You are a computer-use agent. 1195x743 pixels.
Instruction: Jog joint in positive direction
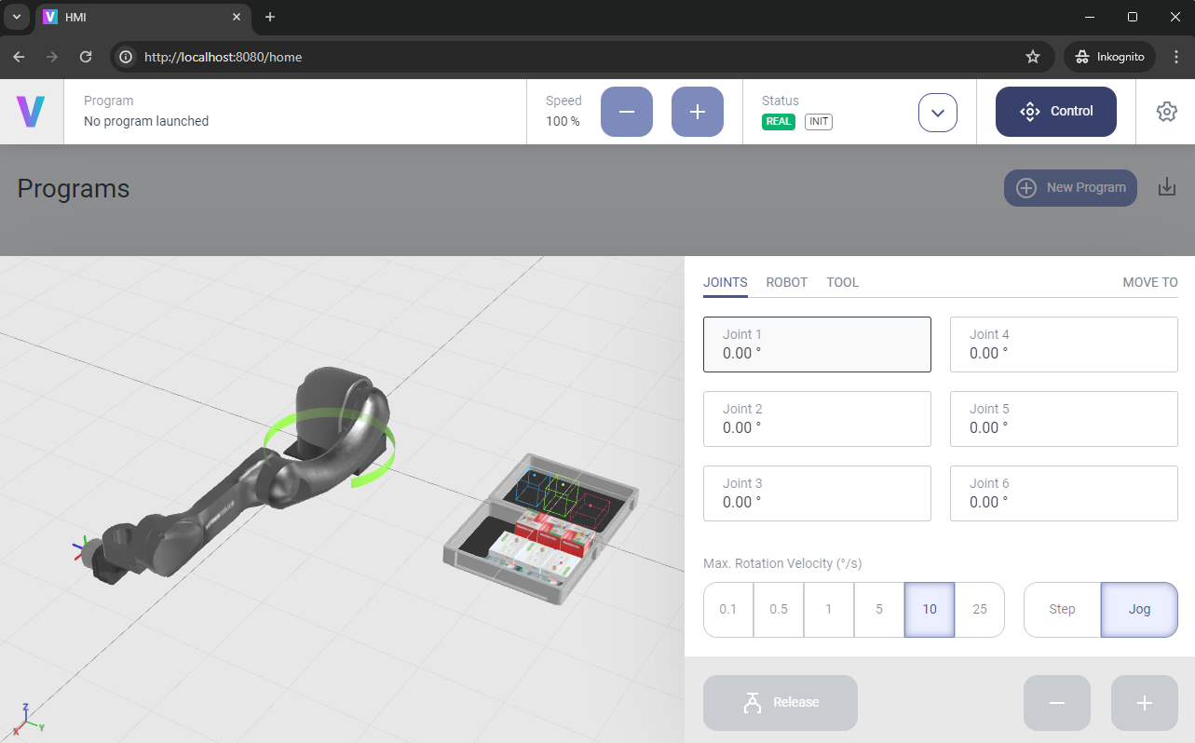point(1145,703)
